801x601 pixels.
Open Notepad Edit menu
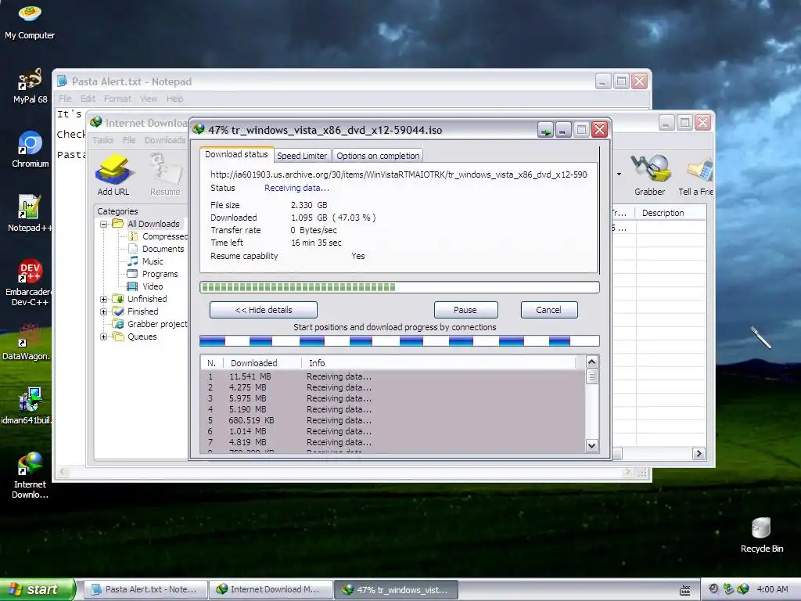pyautogui.click(x=88, y=99)
